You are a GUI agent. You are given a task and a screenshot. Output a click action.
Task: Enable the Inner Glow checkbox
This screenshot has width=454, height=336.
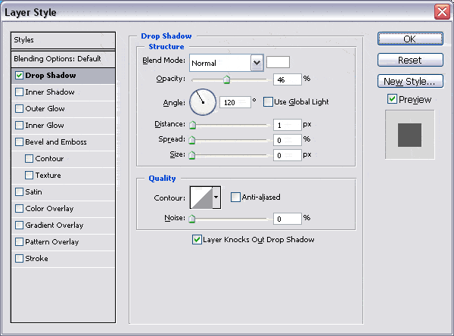click(x=19, y=126)
